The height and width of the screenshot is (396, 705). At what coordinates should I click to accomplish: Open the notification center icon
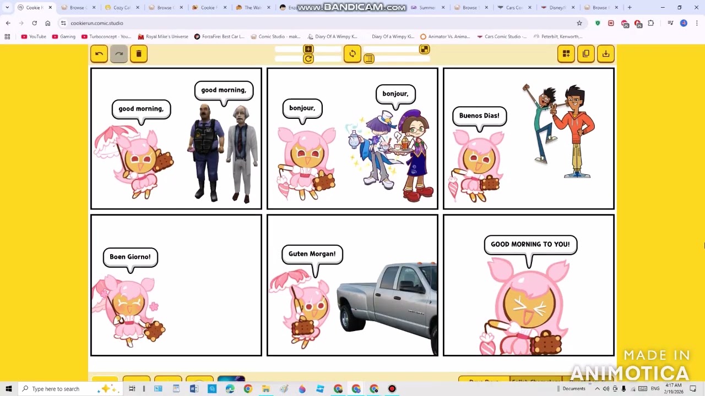click(694, 389)
